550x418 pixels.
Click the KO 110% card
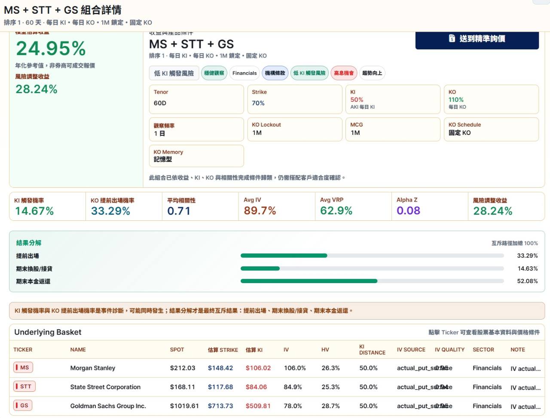coord(491,99)
